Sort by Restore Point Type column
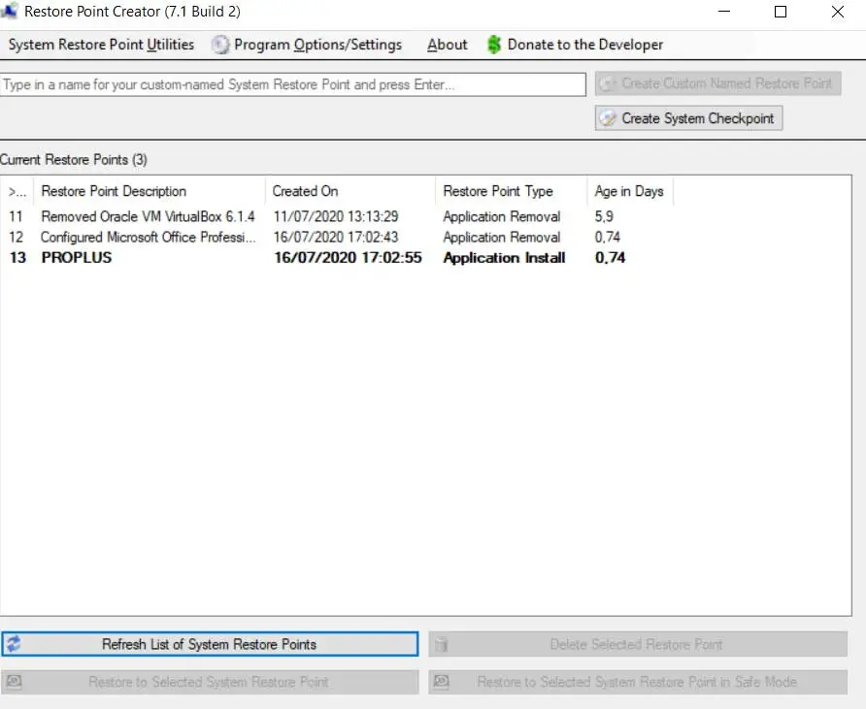Image resolution: width=866 pixels, height=709 pixels. pos(511,191)
